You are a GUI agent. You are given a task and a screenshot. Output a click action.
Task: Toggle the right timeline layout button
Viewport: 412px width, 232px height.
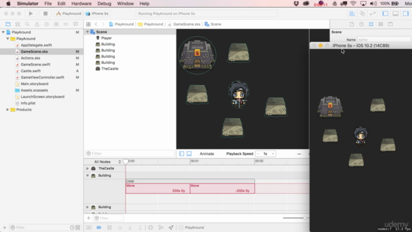tap(189, 153)
